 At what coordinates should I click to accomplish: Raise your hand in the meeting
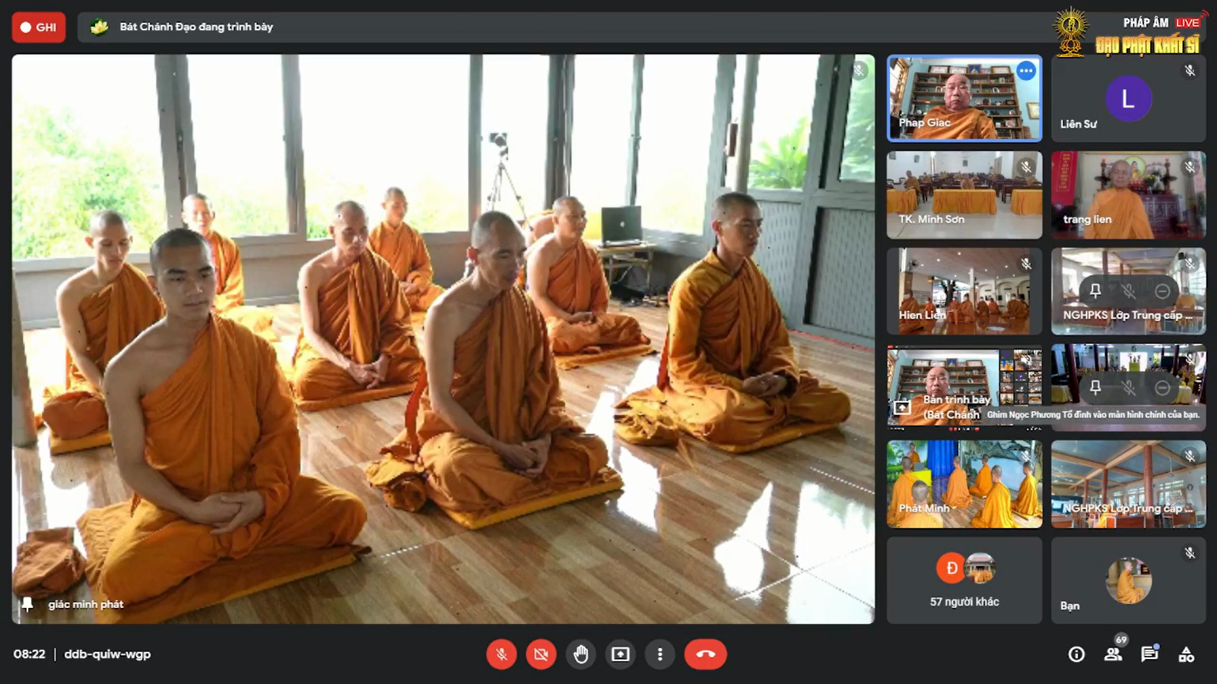coord(581,654)
